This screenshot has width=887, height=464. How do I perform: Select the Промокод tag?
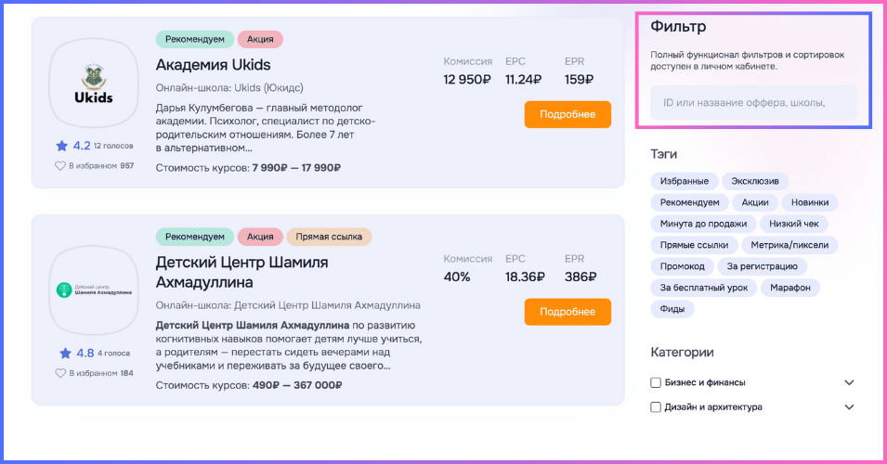coord(683,266)
